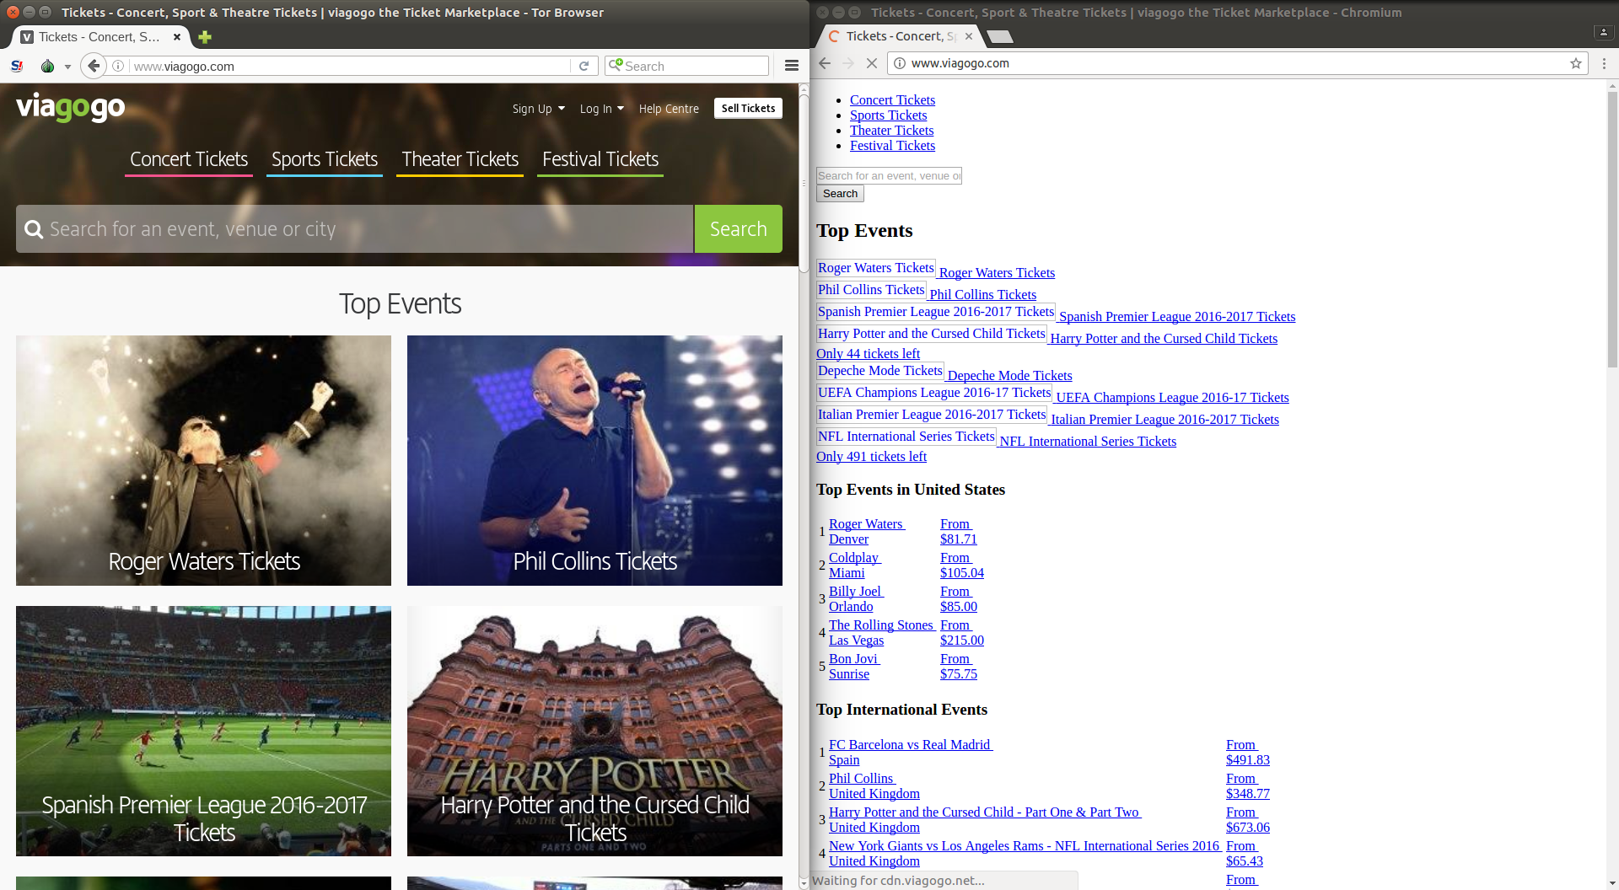
Task: Go forward using Chromium's forward arrow
Action: (x=847, y=63)
